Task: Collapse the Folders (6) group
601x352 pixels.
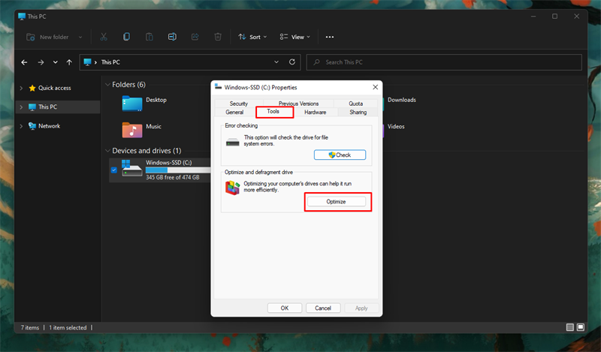Action: pyautogui.click(x=107, y=85)
